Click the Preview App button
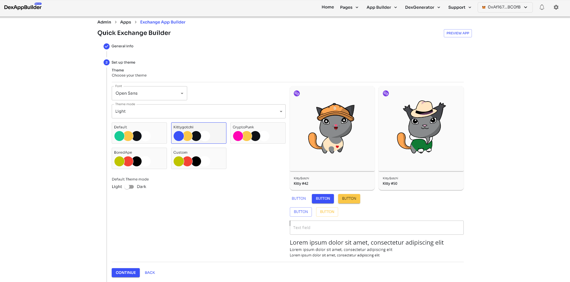570x282 pixels. tap(457, 33)
